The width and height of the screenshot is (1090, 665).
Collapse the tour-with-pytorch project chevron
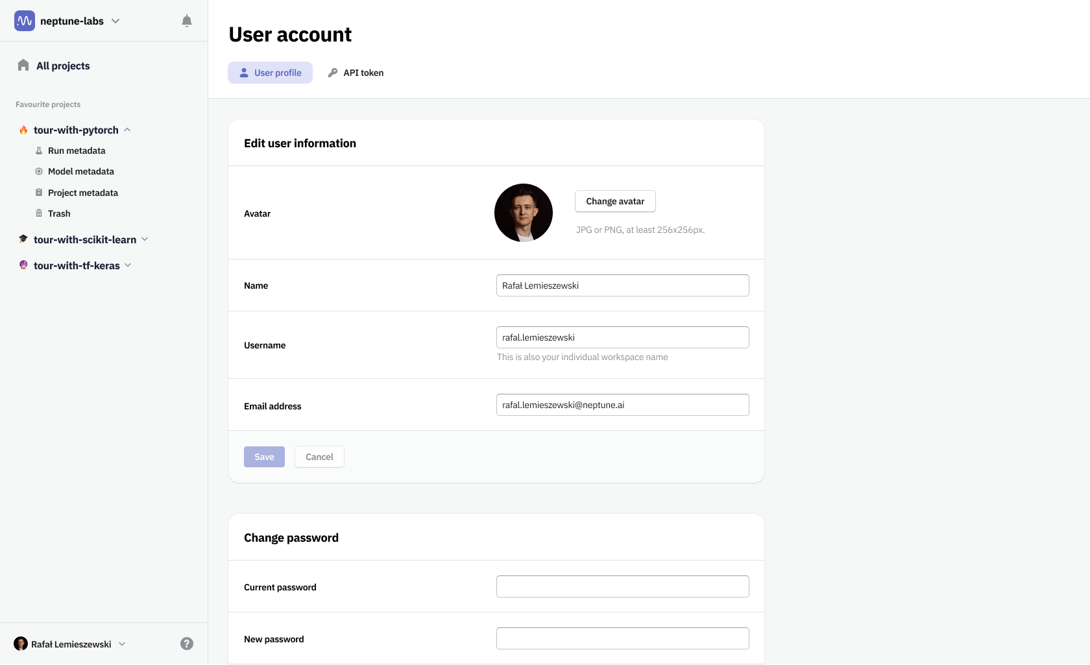(128, 130)
